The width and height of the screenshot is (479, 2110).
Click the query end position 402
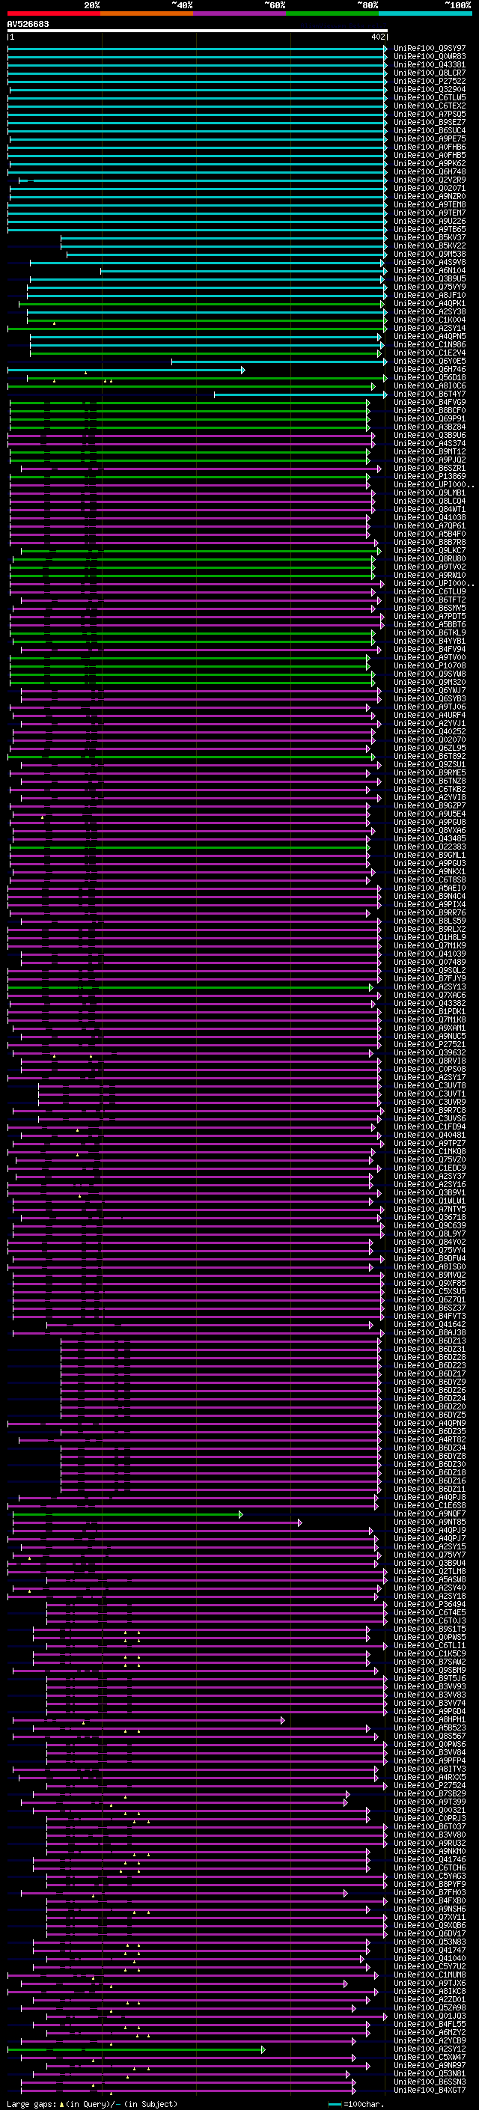point(377,37)
